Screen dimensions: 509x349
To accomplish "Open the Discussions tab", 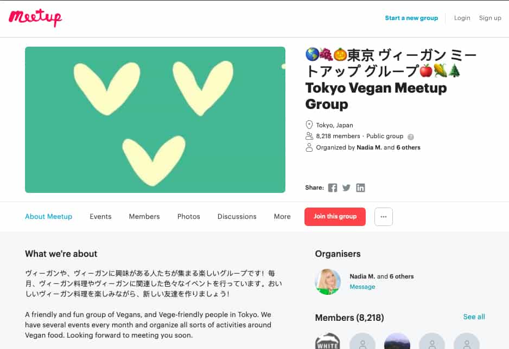I will (237, 216).
